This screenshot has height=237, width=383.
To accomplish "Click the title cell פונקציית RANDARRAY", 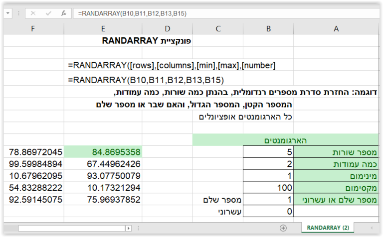I will [147, 41].
